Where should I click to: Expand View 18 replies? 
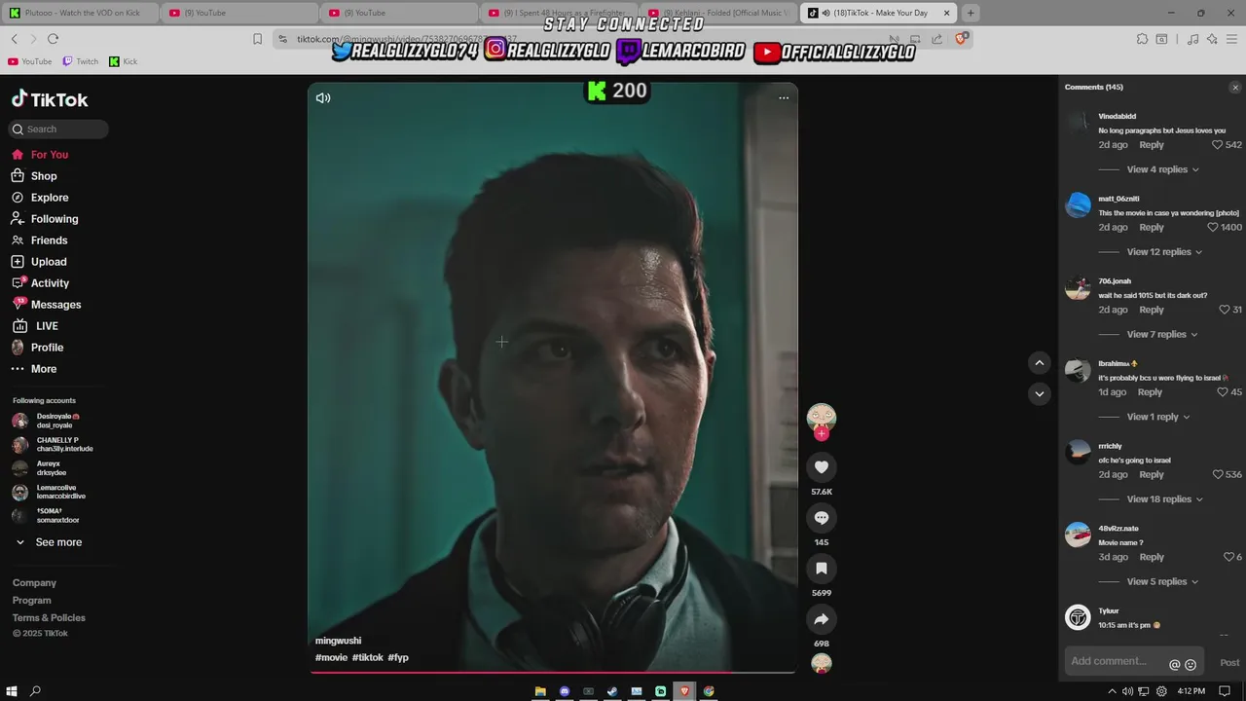tap(1164, 499)
